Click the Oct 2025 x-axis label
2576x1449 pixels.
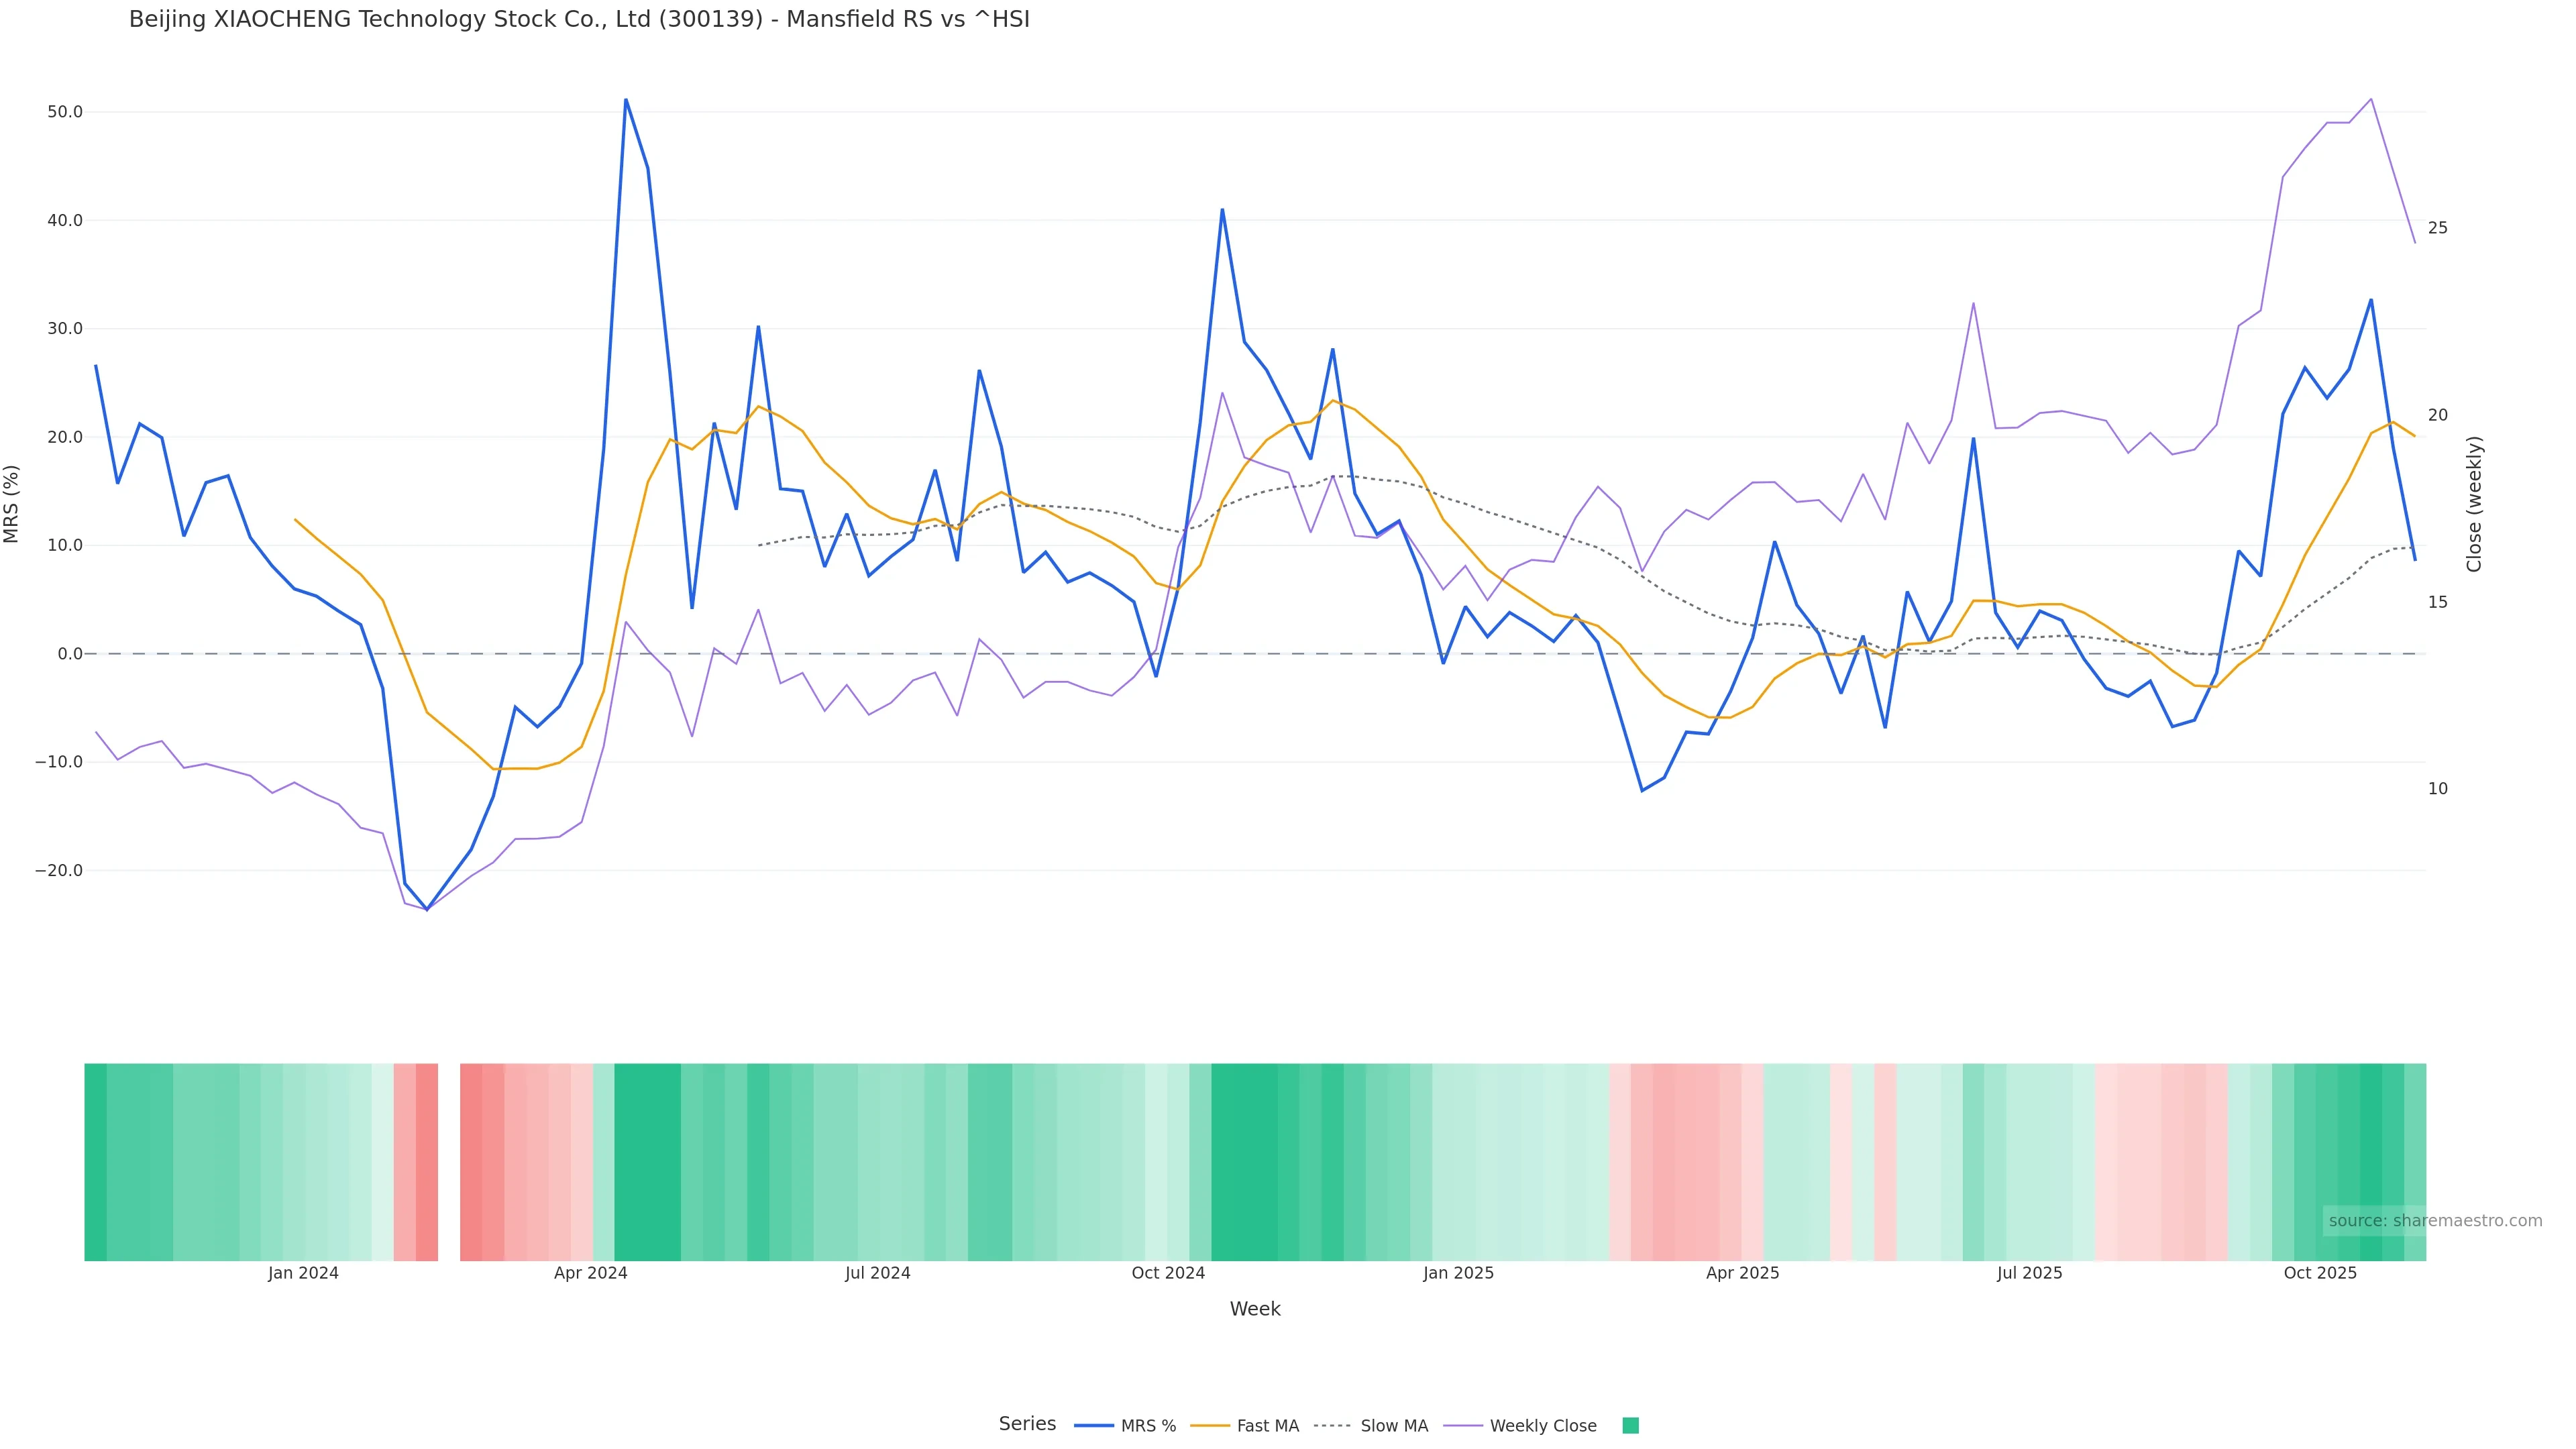2320,1273
